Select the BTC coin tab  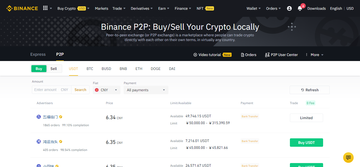pyautogui.click(x=90, y=69)
